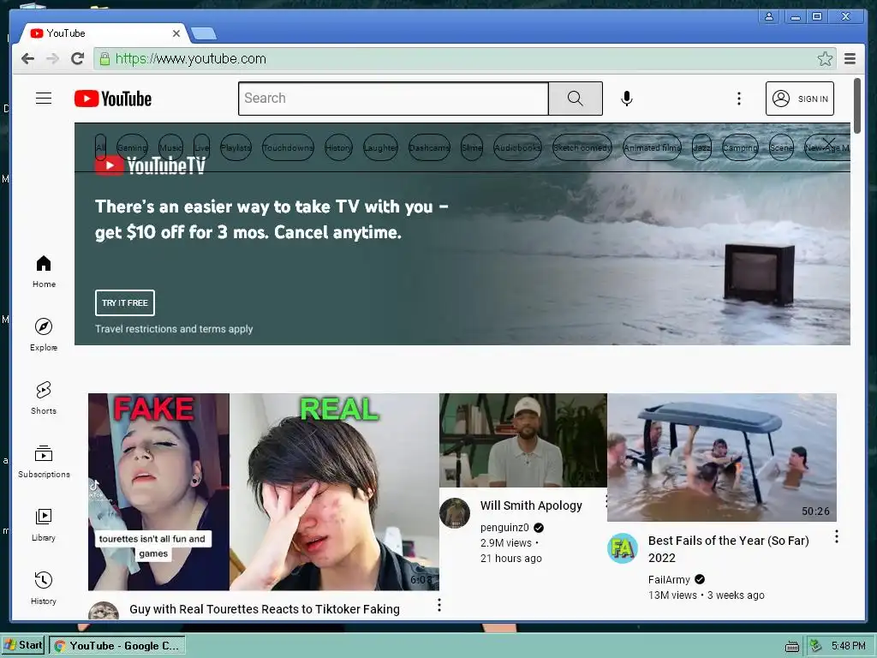The image size is (877, 658).
Task: Open Library in the sidebar
Action: 44,525
